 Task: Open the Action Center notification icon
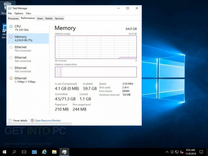click(x=201, y=152)
